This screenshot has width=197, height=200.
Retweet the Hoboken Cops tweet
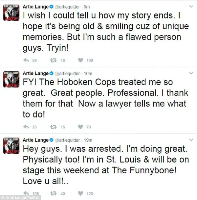pos(53,127)
